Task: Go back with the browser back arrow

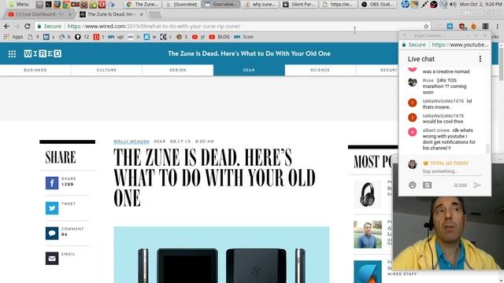Action: 6,26
